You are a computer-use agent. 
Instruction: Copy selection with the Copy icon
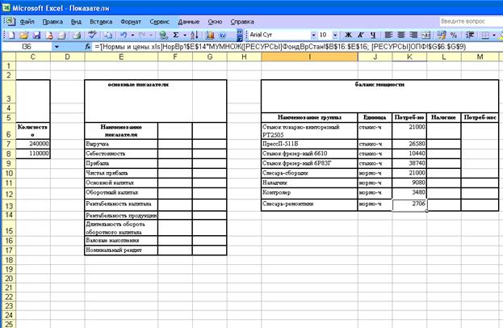[x=108, y=35]
